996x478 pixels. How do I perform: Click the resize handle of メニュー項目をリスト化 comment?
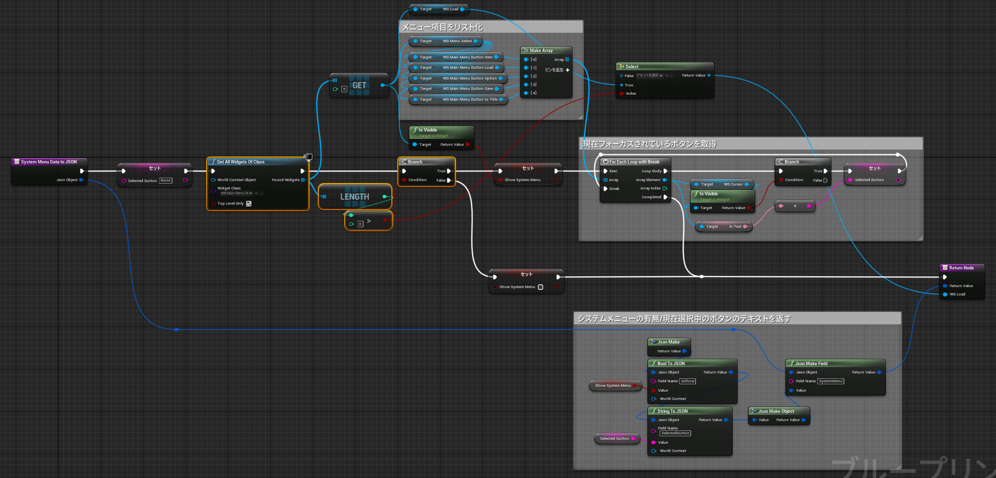pyautogui.click(x=581, y=117)
